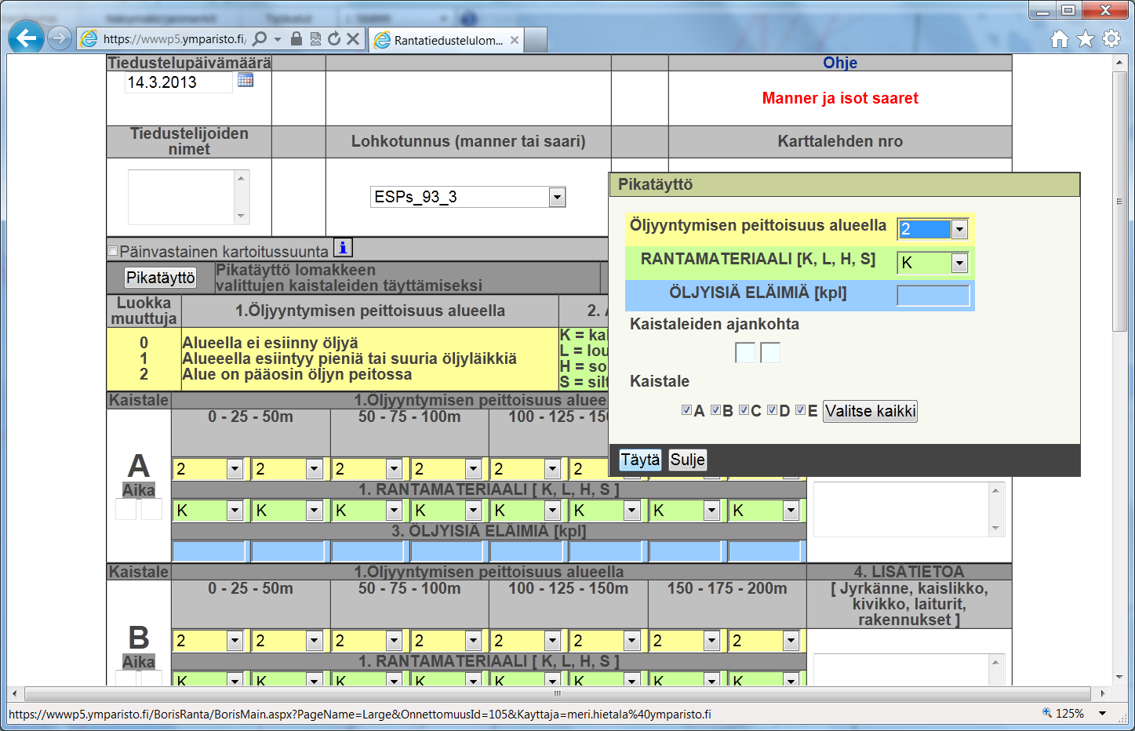
Task: Toggle the Päinvastainen kartoitussuunta checkbox
Action: point(113,251)
